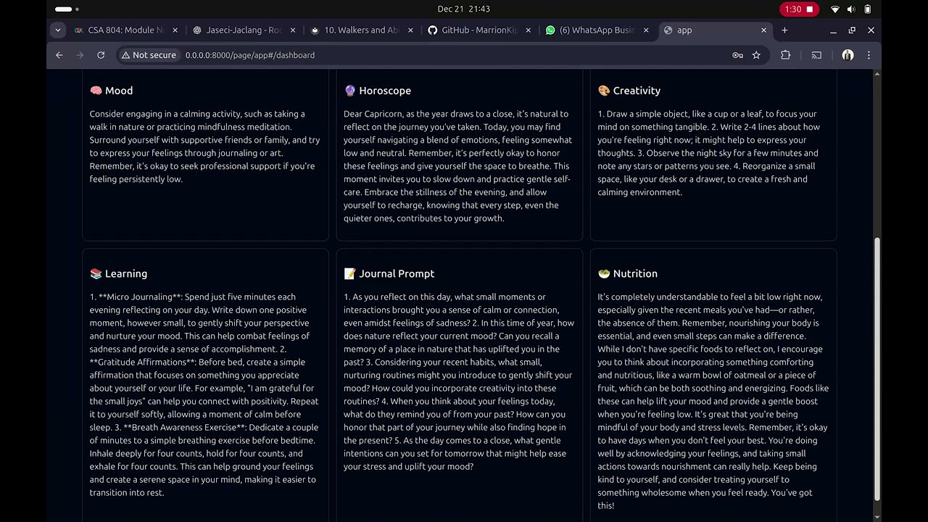Click the Creativity card heading
928x522 pixels.
[629, 91]
